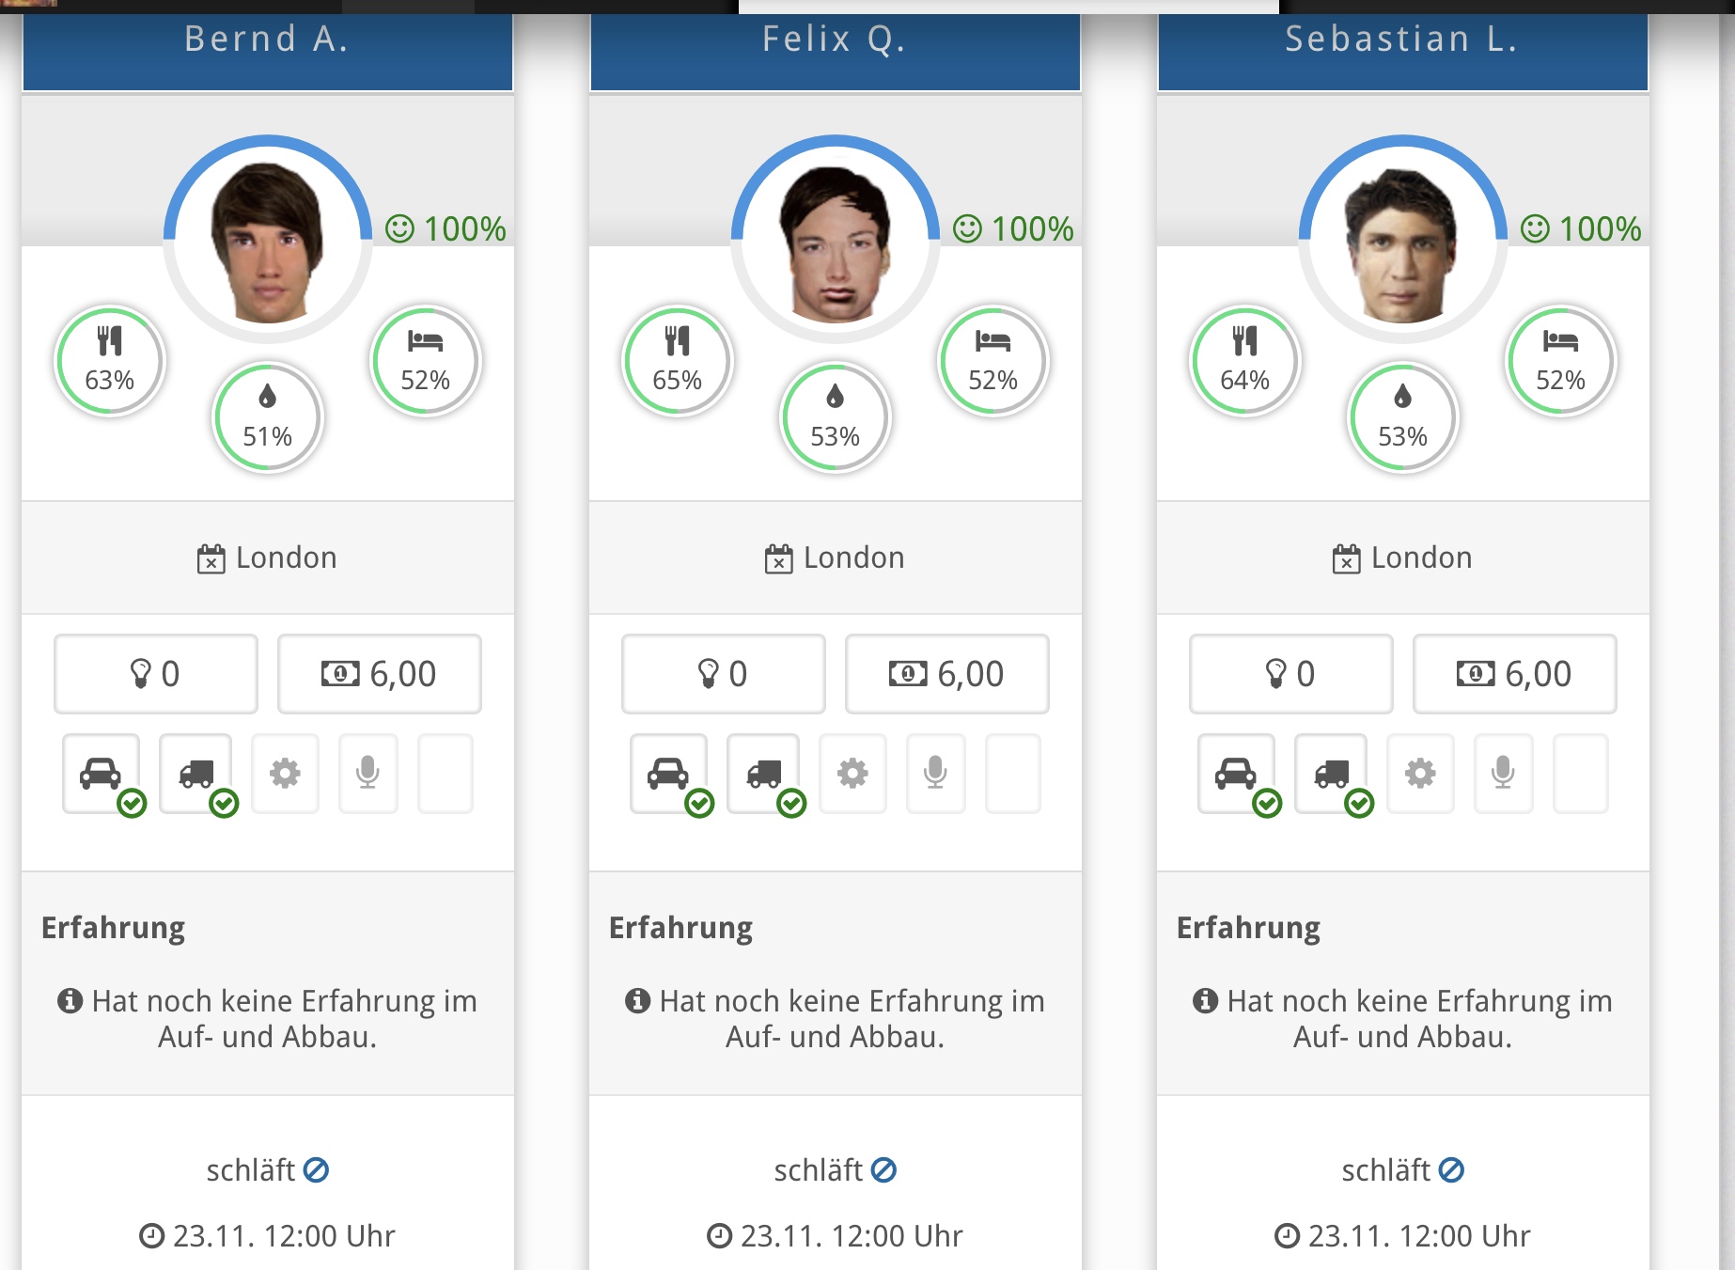Click Bernd A.'s car license icon
Image resolution: width=1735 pixels, height=1270 pixels.
(x=102, y=774)
